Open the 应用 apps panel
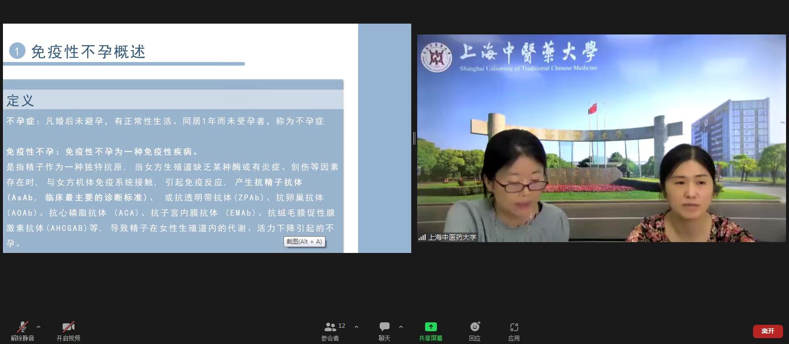This screenshot has height=344, width=789. pos(514,330)
